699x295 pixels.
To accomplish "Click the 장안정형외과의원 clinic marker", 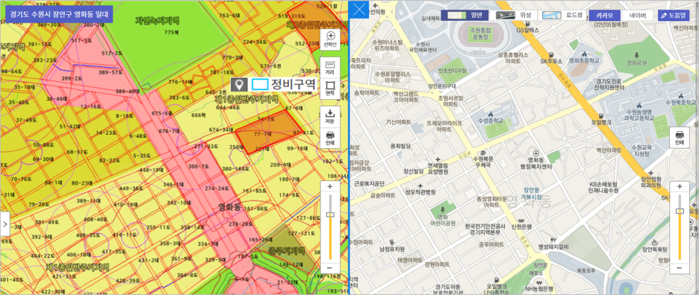I will [x=650, y=179].
